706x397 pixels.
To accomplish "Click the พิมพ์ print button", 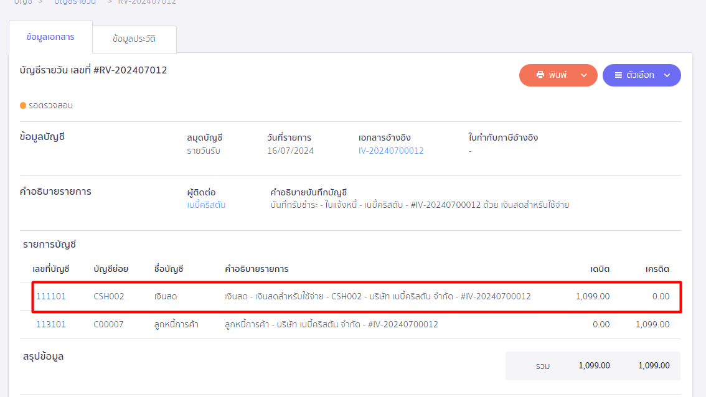I will pos(558,75).
